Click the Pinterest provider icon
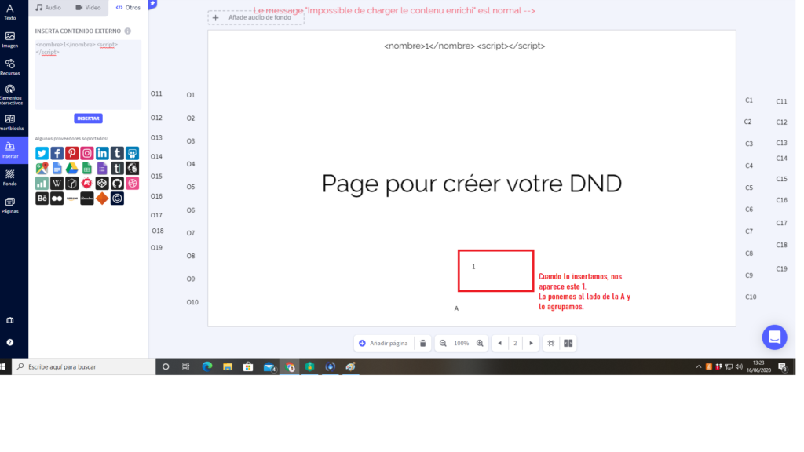Image resolution: width=804 pixels, height=452 pixels. point(71,154)
